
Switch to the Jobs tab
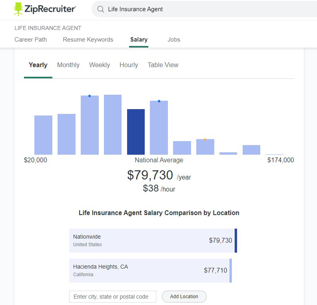pos(174,39)
